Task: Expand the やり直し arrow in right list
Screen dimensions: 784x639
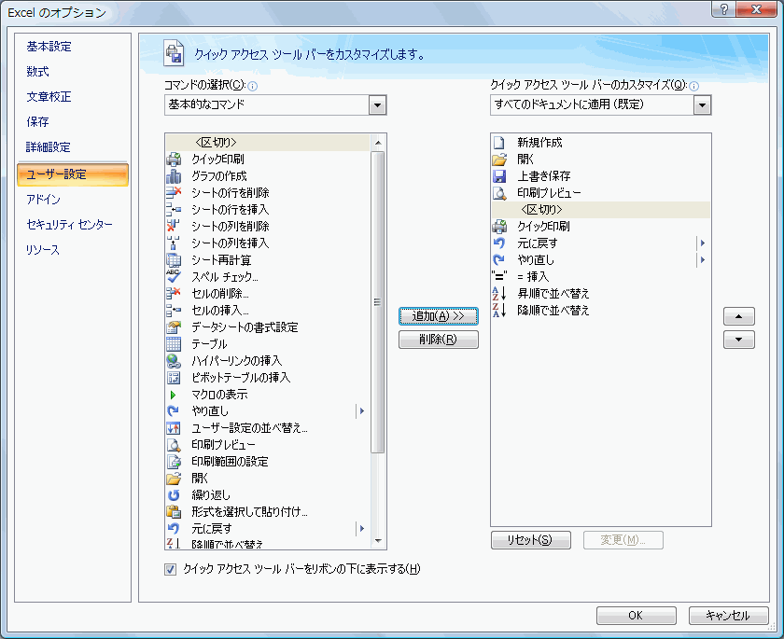Action: 703,259
